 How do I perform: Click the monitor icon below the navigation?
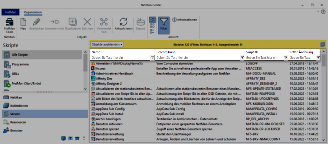tap(63, 138)
